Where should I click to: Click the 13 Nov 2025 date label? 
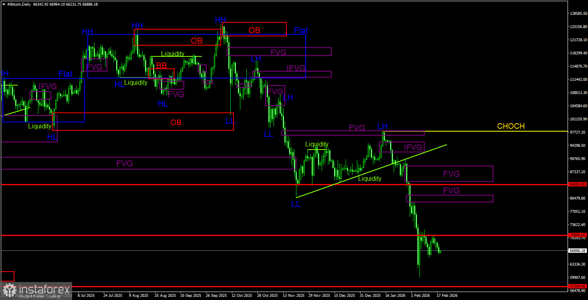click(x=293, y=296)
